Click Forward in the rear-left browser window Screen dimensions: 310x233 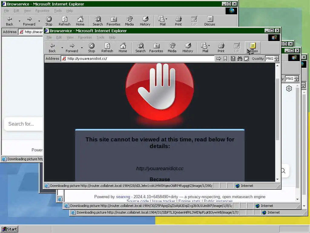(x=29, y=21)
